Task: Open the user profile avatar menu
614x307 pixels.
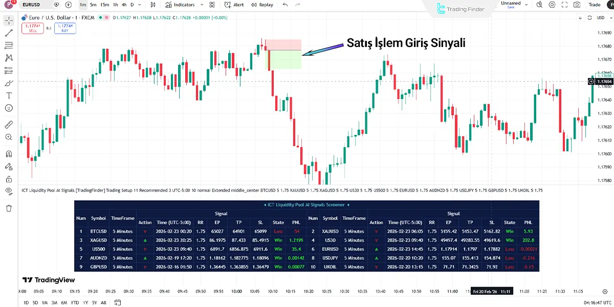Action: point(9,5)
